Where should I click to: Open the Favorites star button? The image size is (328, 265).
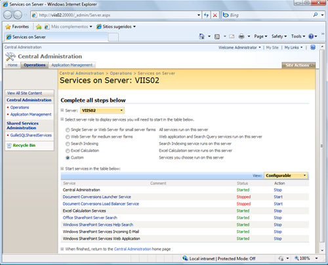(17, 27)
